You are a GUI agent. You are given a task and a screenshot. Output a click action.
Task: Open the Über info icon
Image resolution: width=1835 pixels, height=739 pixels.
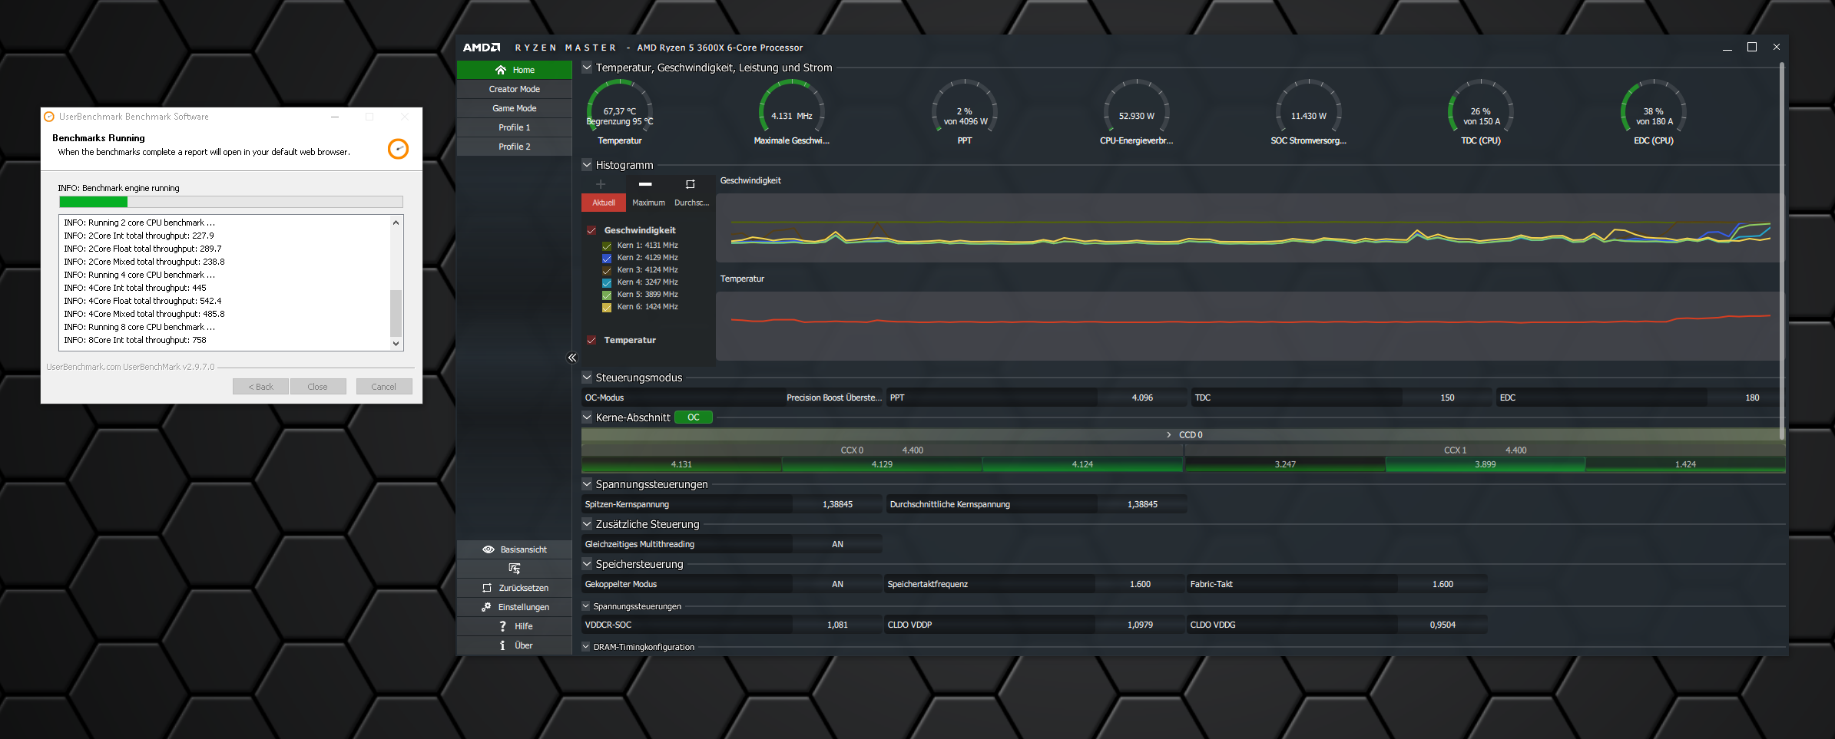(x=502, y=645)
